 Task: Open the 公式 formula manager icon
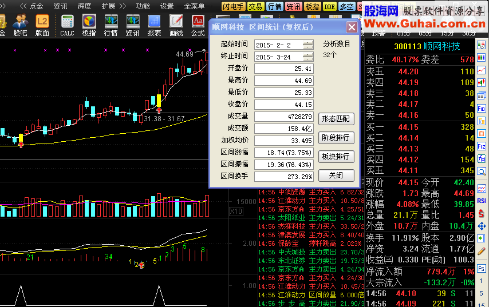(198, 25)
